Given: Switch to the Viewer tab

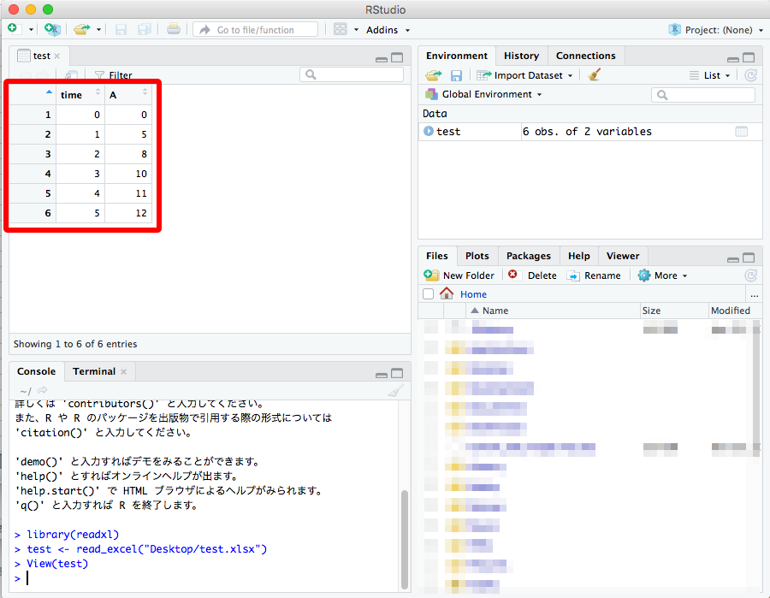Looking at the screenshot, I should (622, 256).
